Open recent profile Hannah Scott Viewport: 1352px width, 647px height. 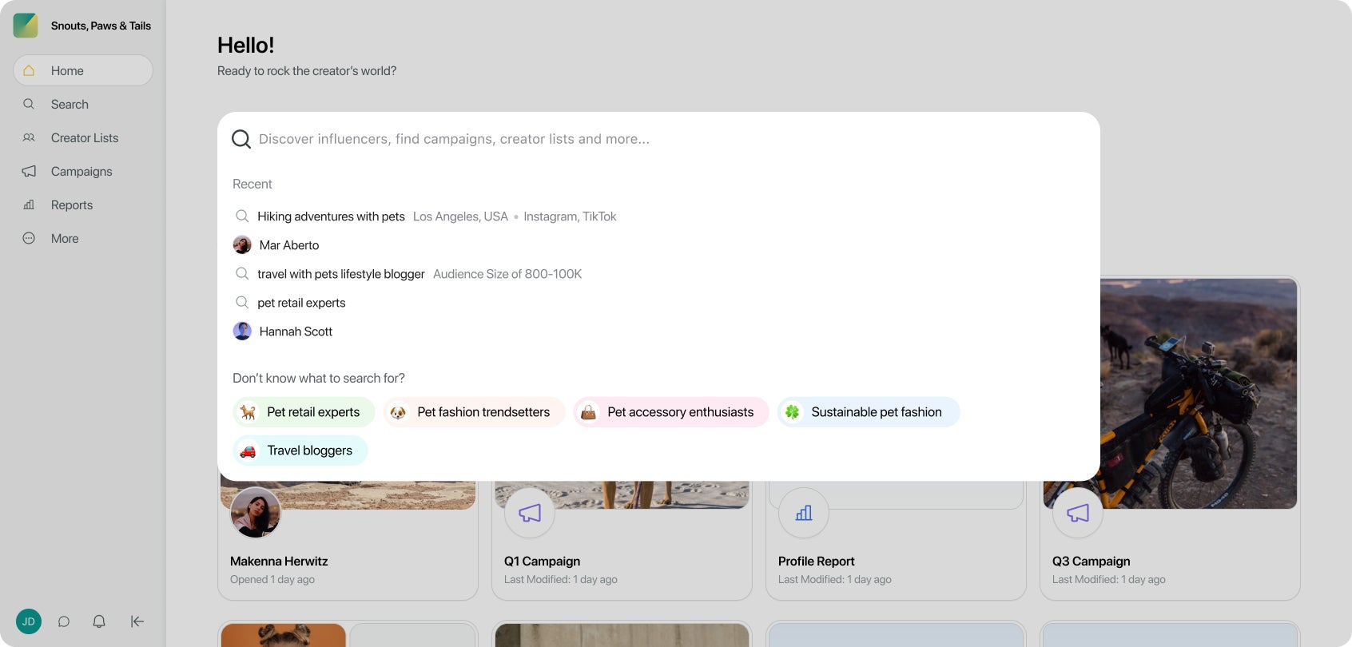pyautogui.click(x=296, y=331)
